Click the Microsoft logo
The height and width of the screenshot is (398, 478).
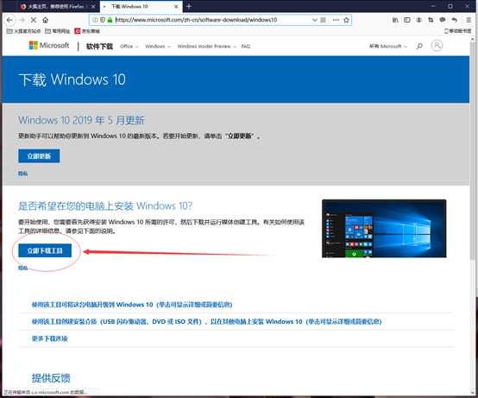(x=49, y=46)
